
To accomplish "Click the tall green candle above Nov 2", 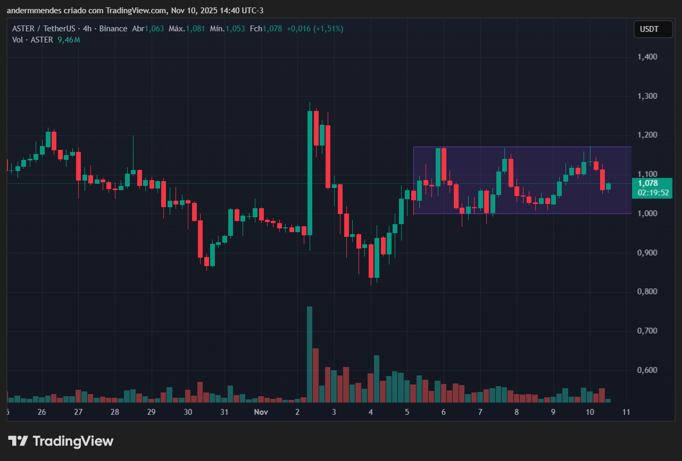I will (310, 170).
